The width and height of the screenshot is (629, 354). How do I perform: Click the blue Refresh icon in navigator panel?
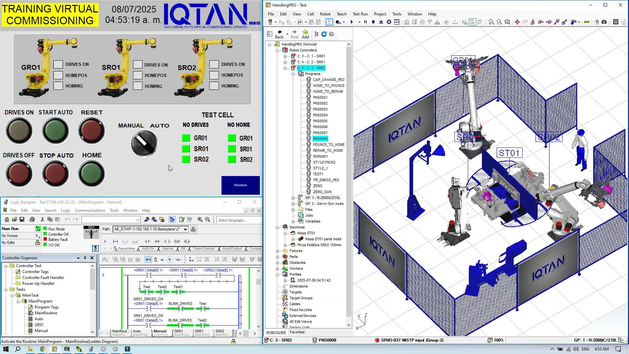[324, 34]
